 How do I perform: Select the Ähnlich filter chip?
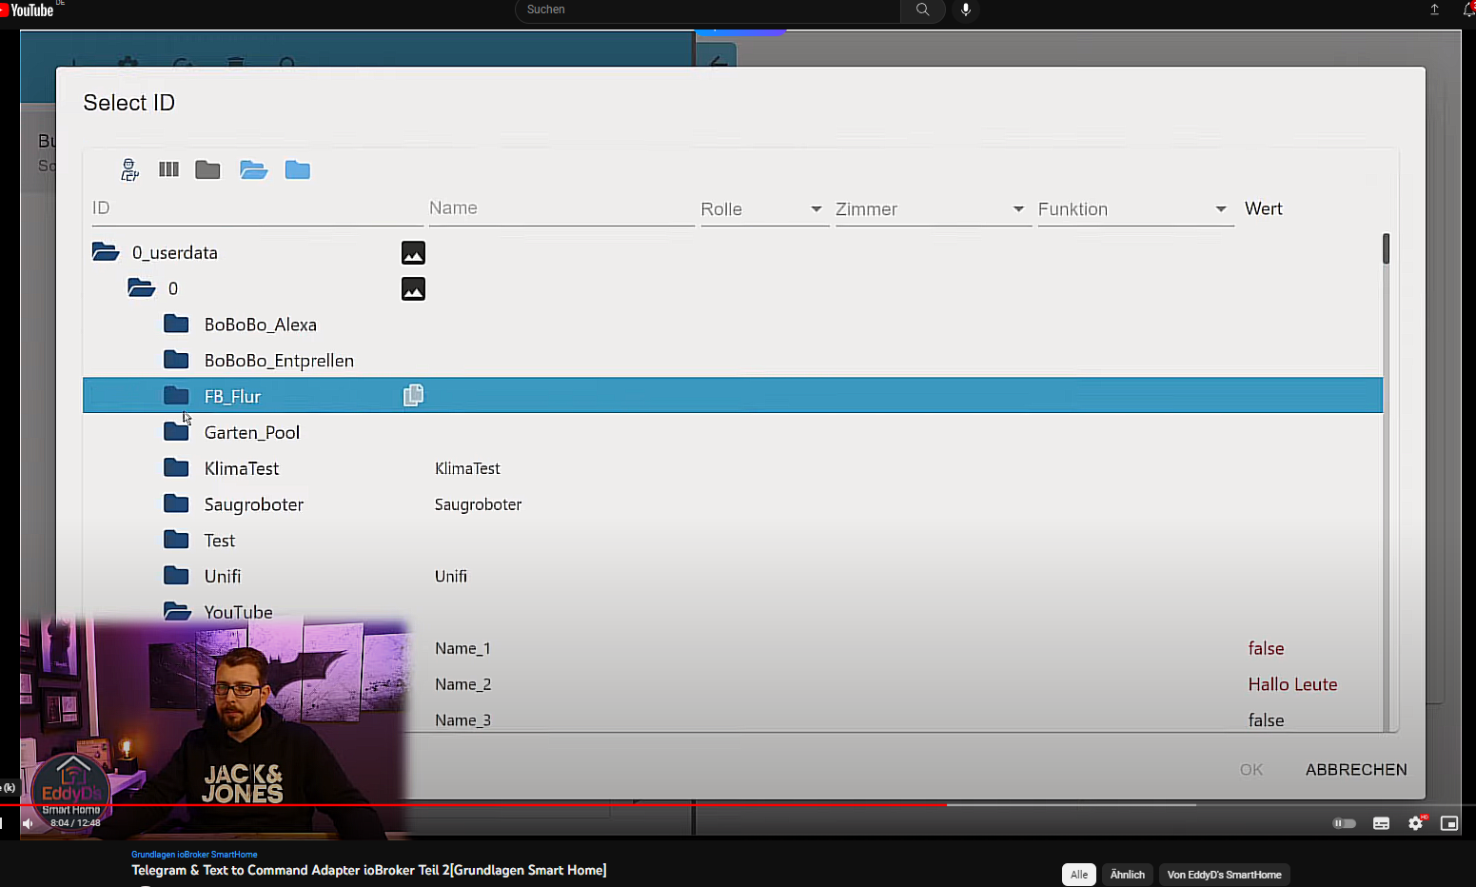[x=1127, y=875]
